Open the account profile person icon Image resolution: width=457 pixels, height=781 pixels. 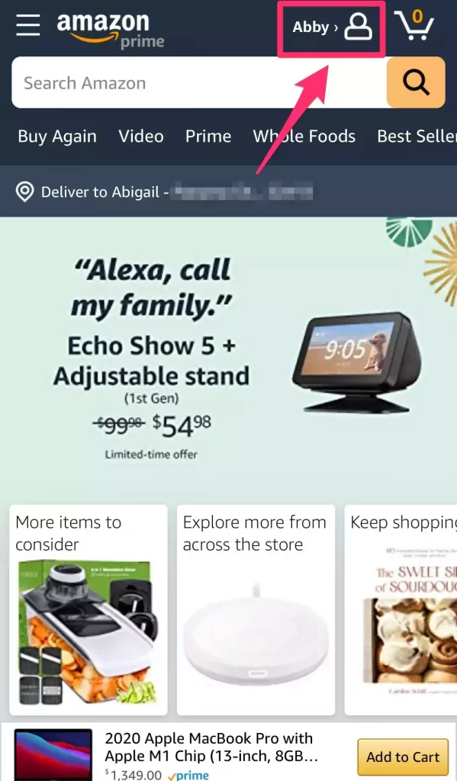coord(359,27)
